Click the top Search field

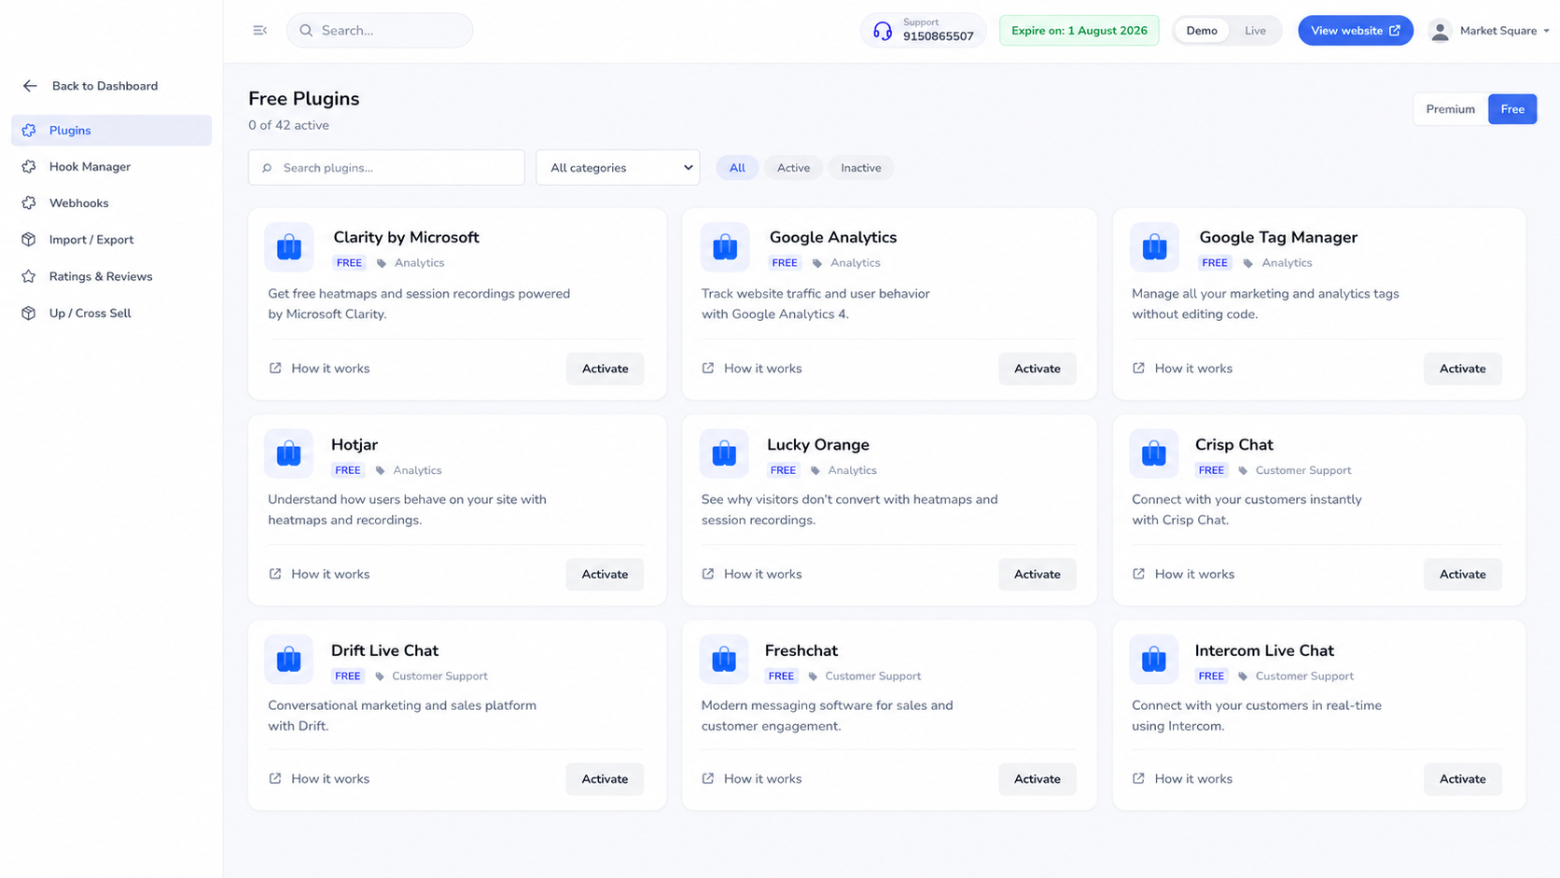pos(380,31)
